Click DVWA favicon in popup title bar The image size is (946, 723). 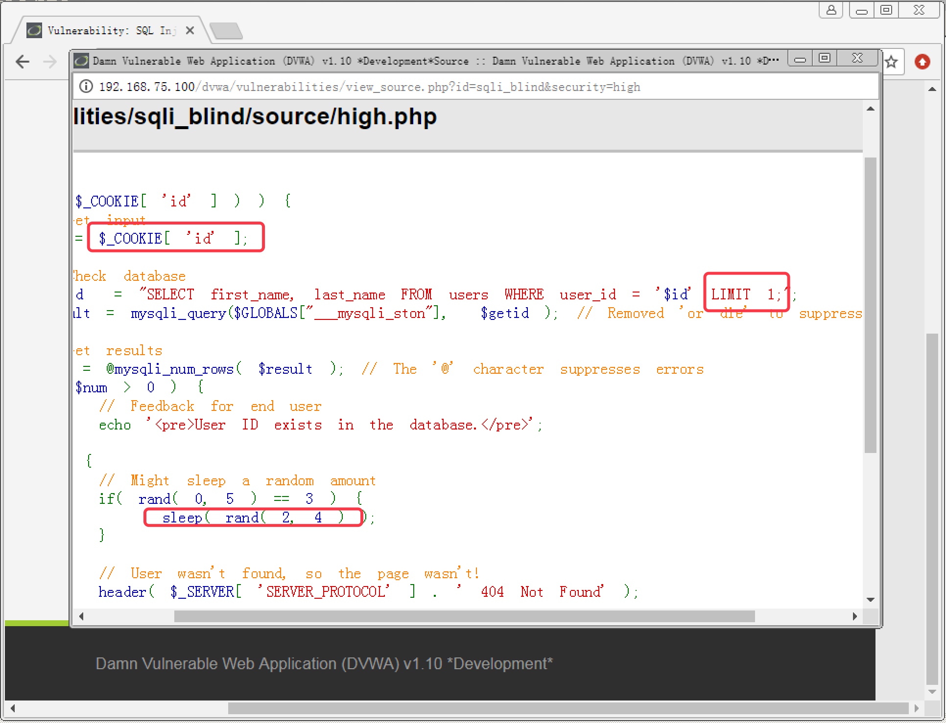(x=81, y=61)
